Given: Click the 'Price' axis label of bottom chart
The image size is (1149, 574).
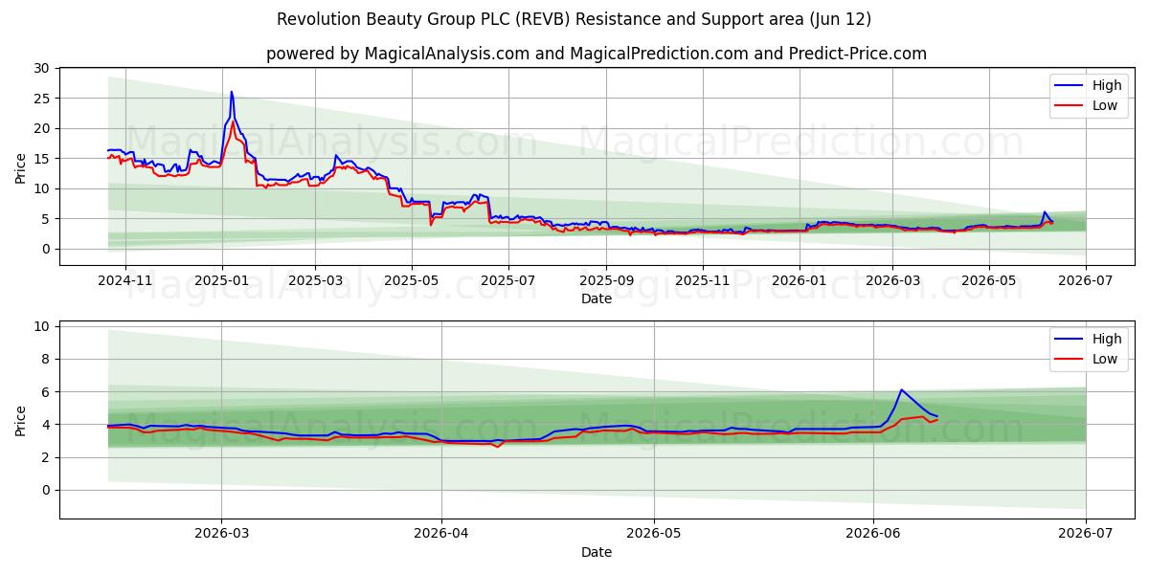Looking at the screenshot, I should click(21, 419).
